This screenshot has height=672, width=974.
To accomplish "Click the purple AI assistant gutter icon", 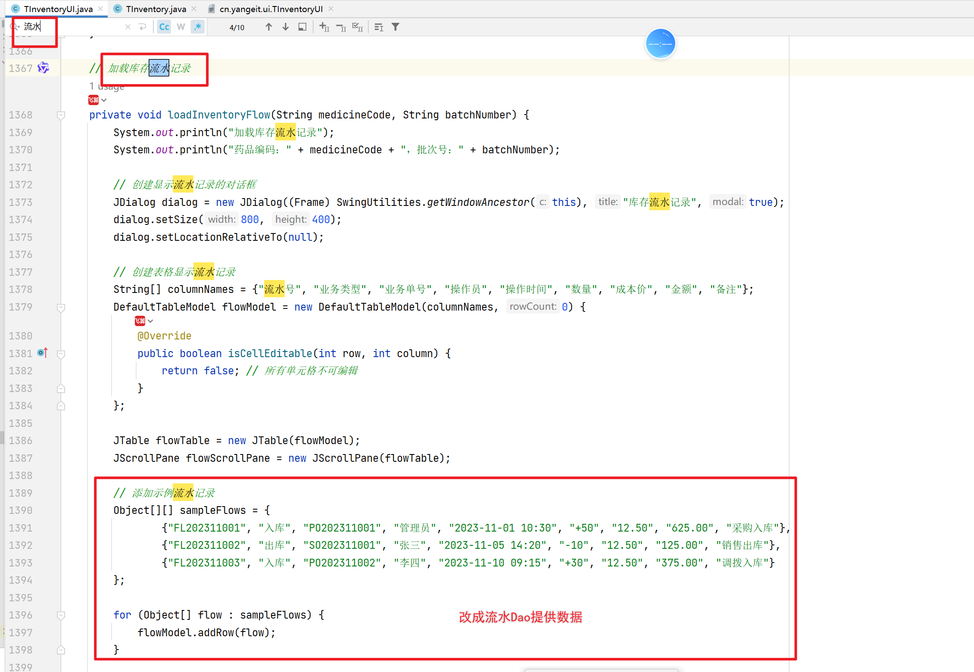I will point(43,68).
